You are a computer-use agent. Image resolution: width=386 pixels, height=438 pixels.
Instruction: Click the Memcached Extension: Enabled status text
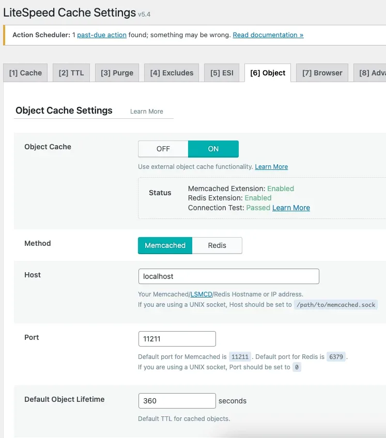(x=241, y=189)
